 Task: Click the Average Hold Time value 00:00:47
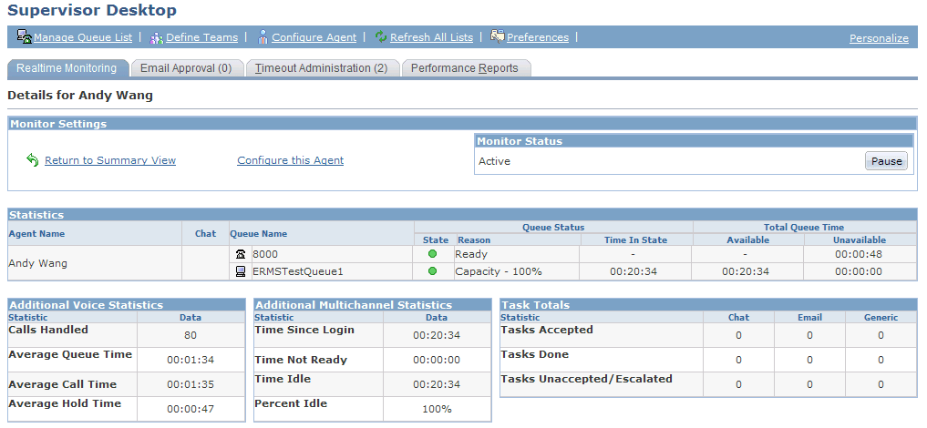click(x=191, y=409)
